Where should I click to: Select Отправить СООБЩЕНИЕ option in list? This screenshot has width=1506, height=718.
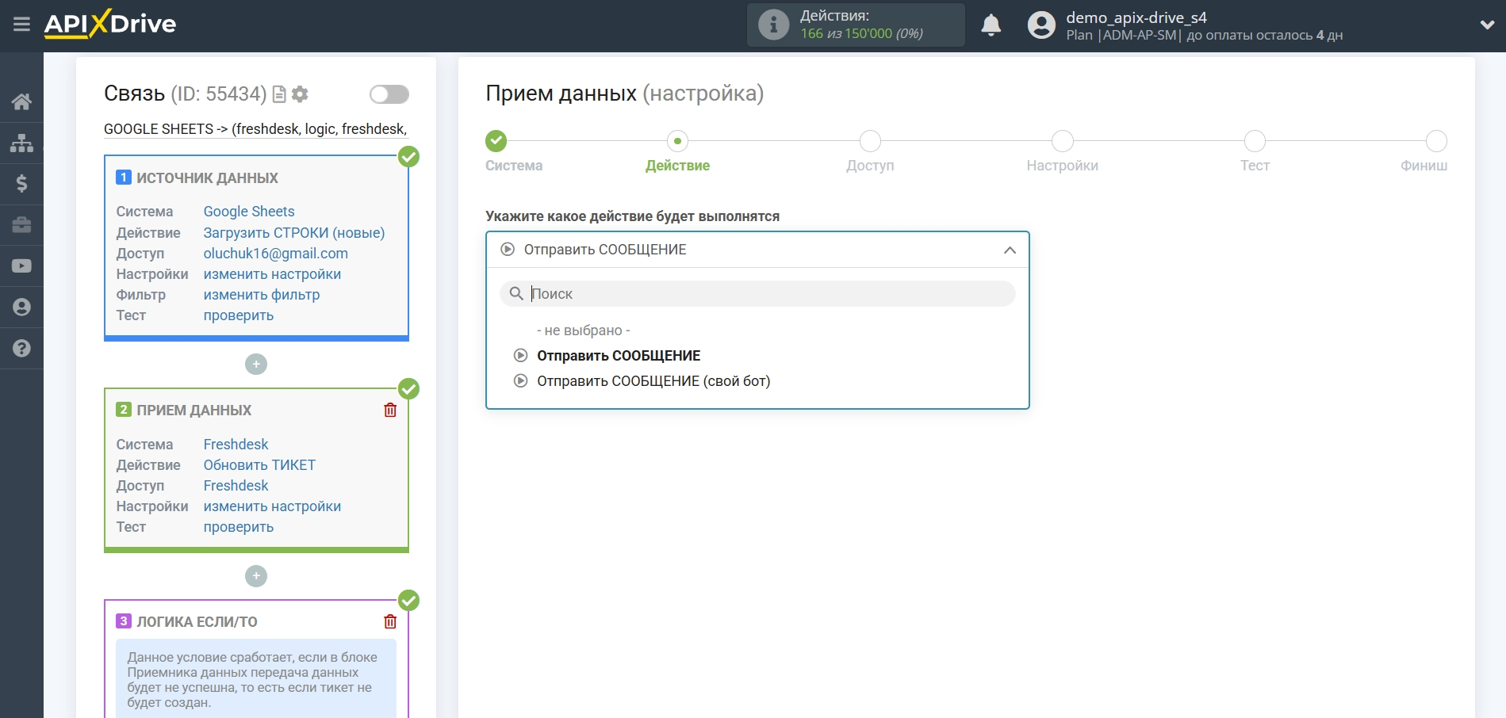619,356
